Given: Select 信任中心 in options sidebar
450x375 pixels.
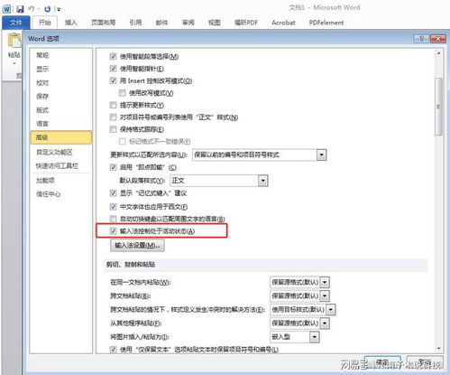Looking at the screenshot, I should pos(61,194).
